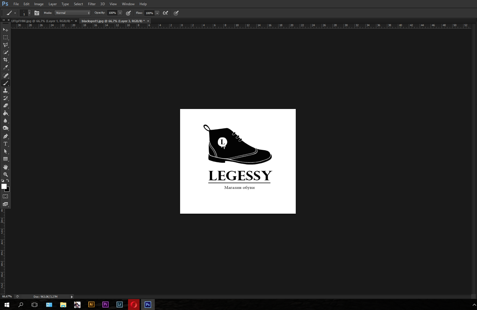Select the Move tool
This screenshot has height=310, width=477.
click(x=5, y=30)
